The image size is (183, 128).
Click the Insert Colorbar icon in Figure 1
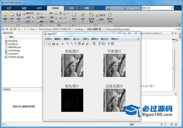point(100,44)
